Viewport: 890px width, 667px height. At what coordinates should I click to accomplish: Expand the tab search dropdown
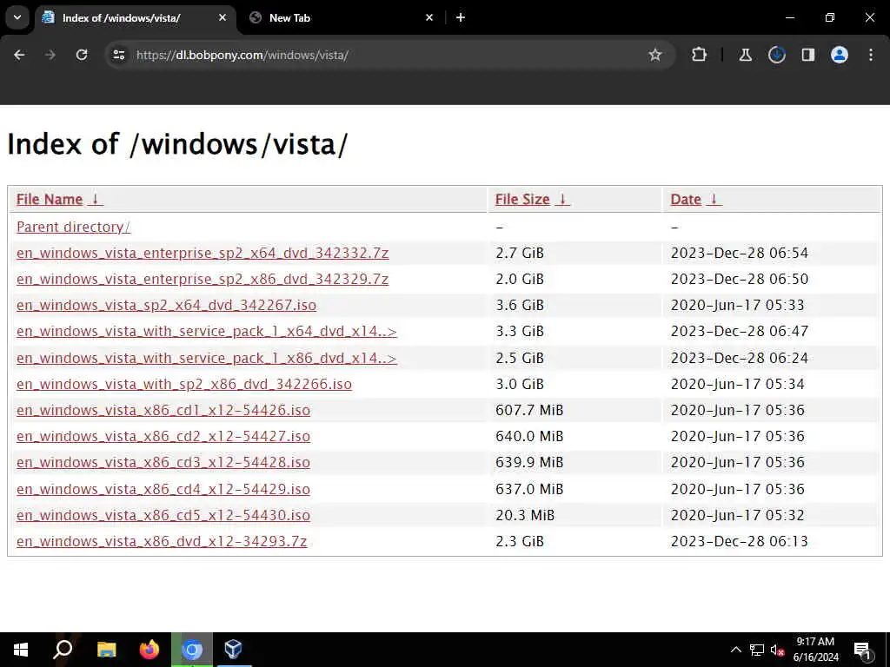17,17
